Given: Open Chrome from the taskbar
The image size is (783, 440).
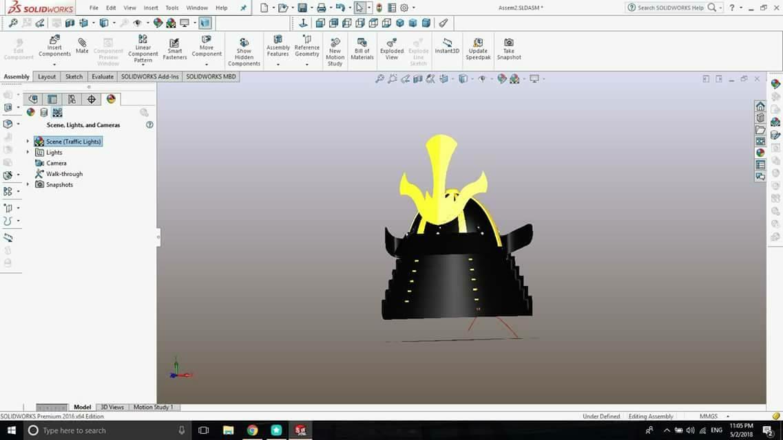Looking at the screenshot, I should point(252,430).
